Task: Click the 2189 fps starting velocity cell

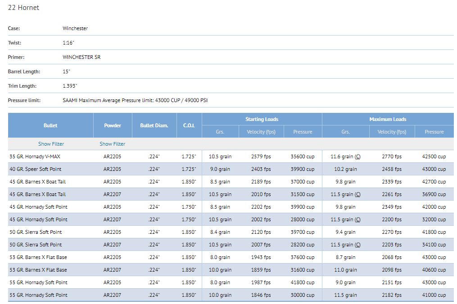Action: 261,182
